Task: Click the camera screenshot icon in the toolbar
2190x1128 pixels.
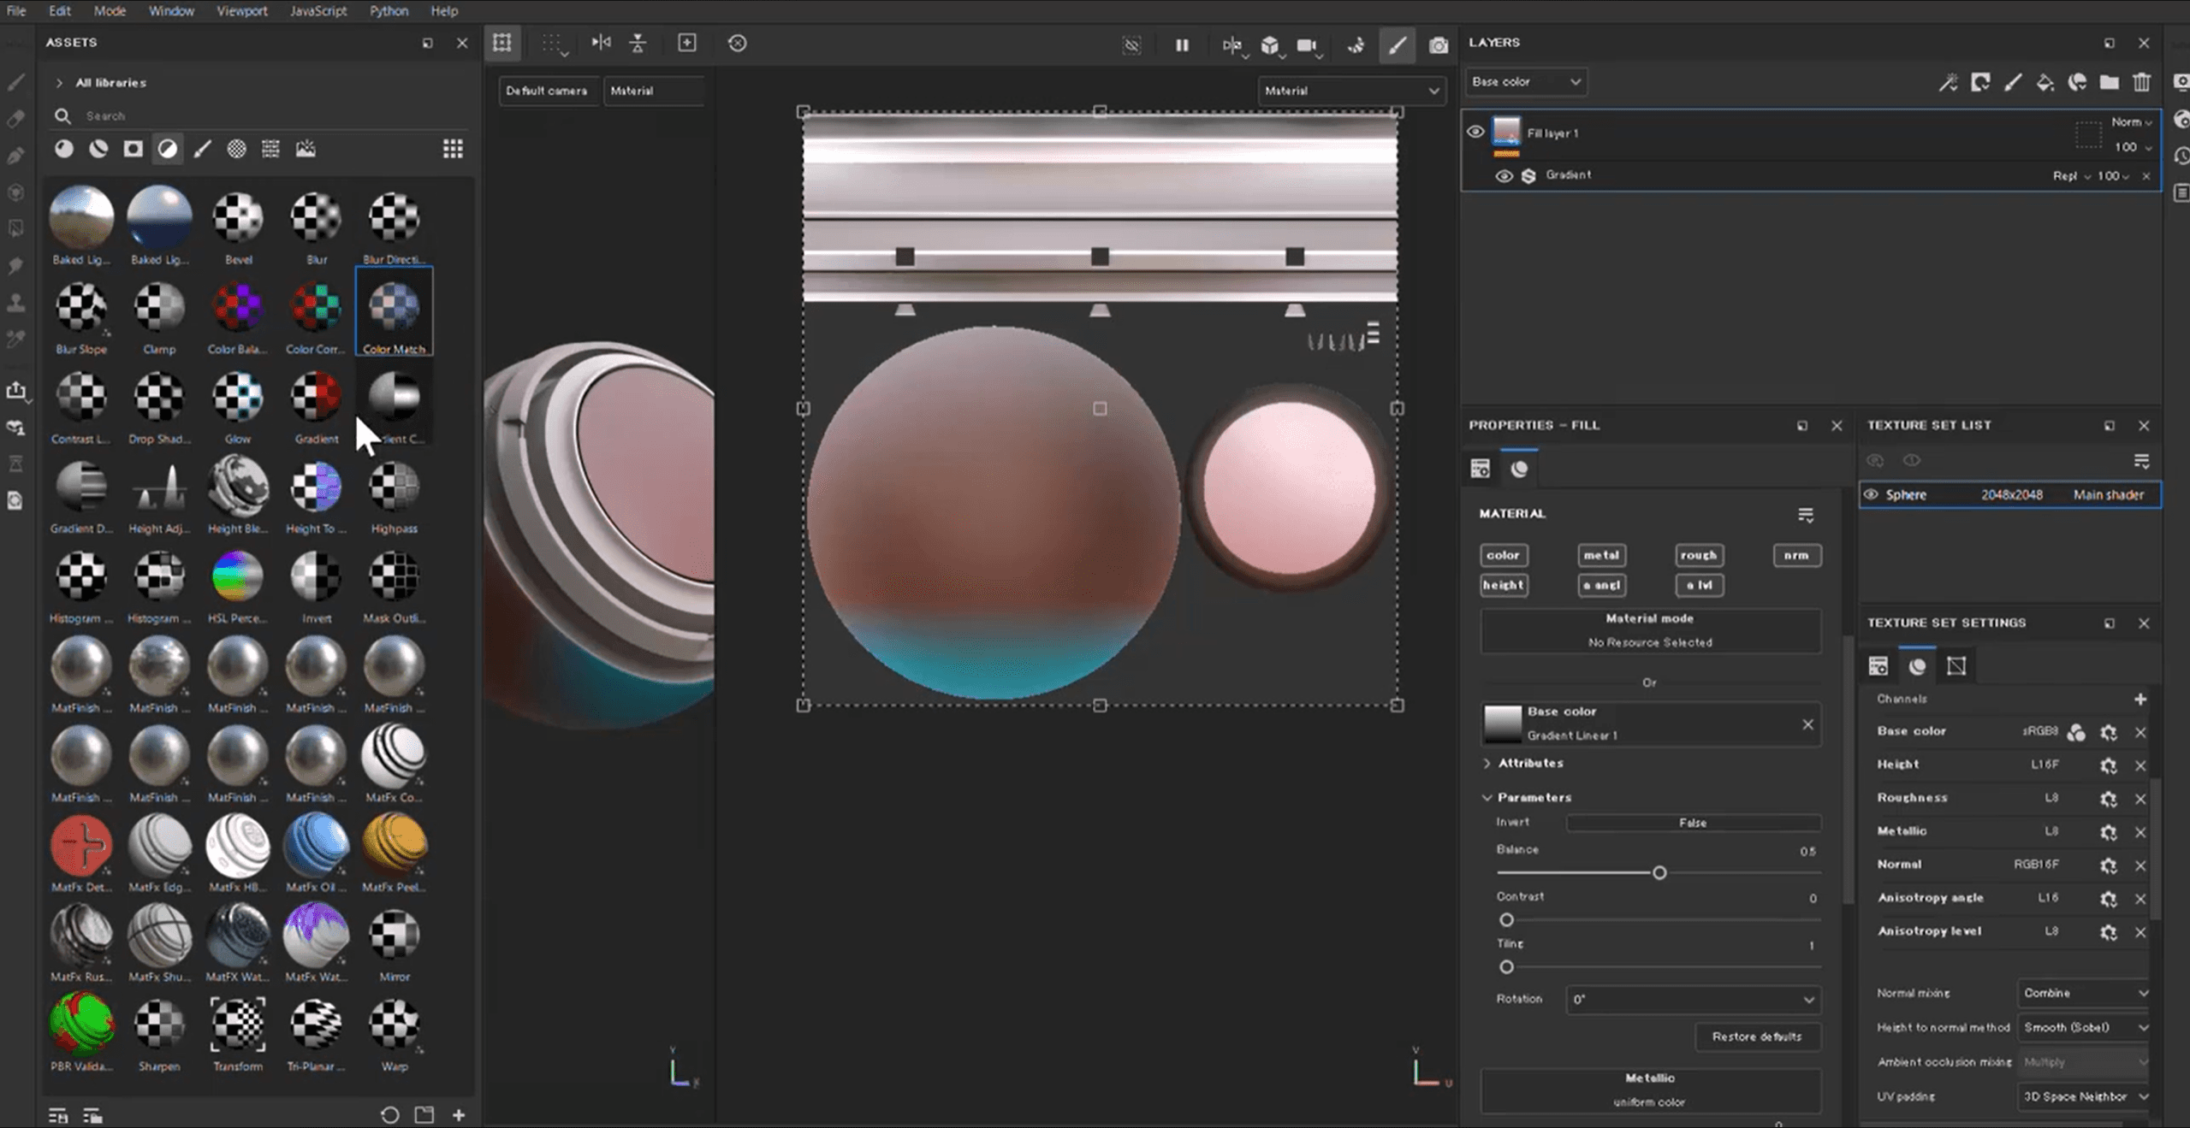Action: click(x=1438, y=44)
